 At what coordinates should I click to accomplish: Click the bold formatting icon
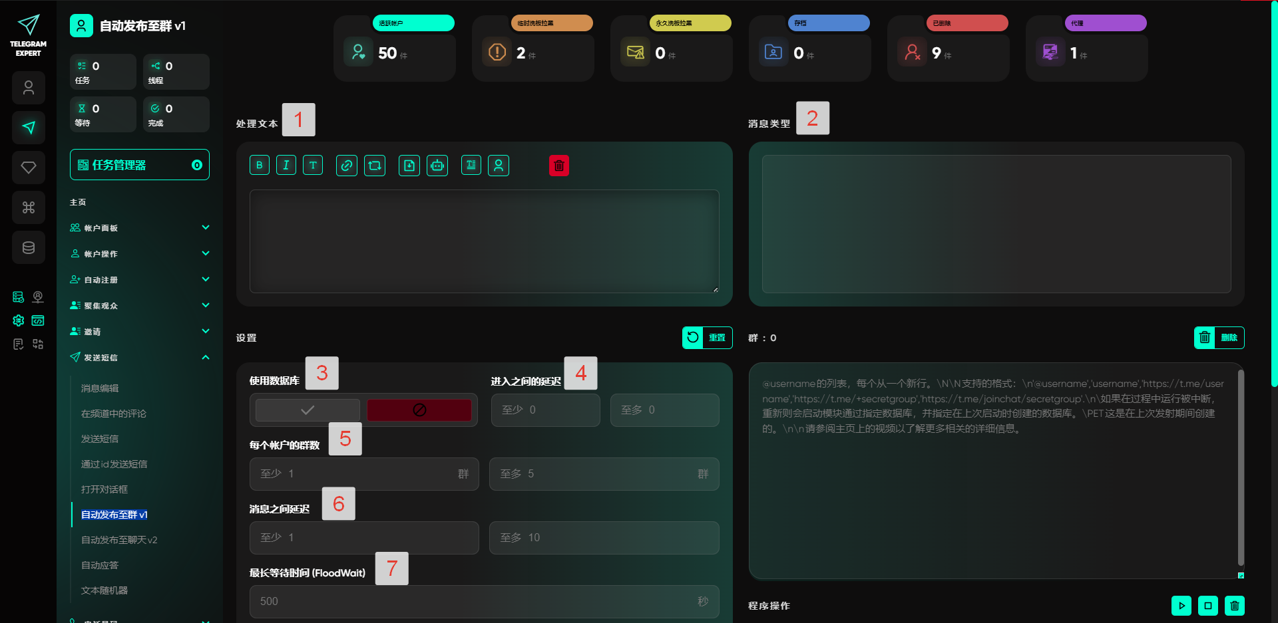coord(260,166)
